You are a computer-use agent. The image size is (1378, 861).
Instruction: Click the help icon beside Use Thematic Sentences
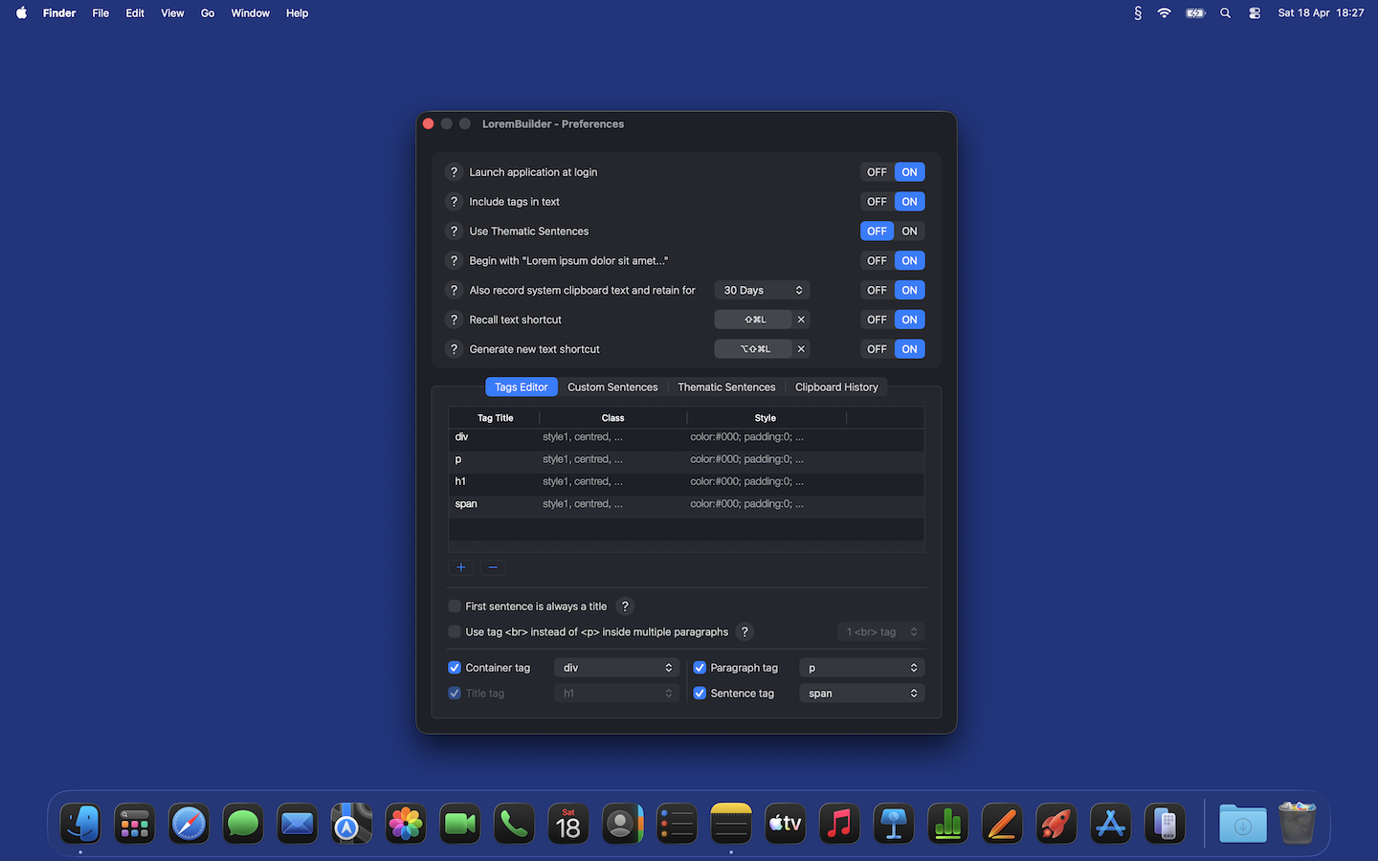point(454,231)
